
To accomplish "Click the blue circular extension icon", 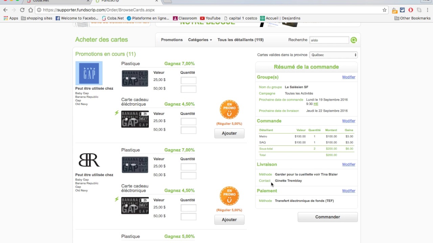I will tap(402, 10).
